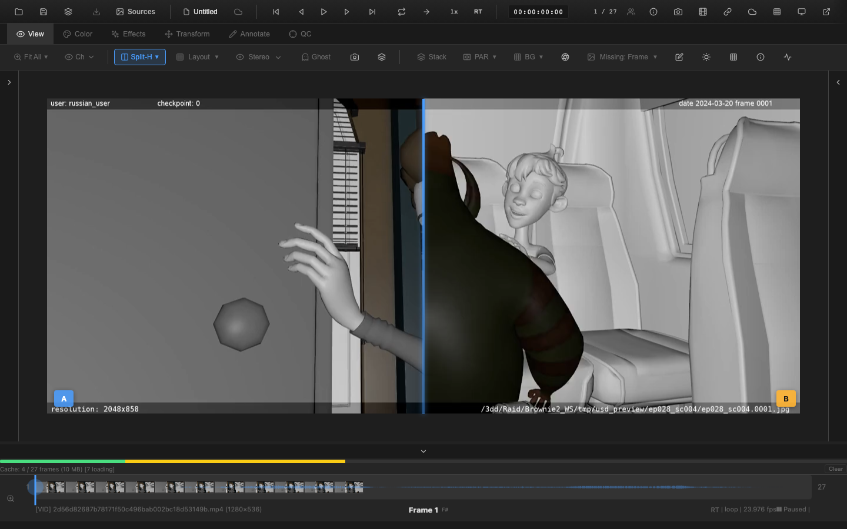Click the waveform scopes icon
This screenshot has width=847, height=529.
coord(788,57)
